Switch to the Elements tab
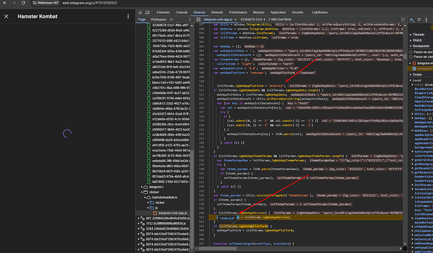 tap(163, 13)
